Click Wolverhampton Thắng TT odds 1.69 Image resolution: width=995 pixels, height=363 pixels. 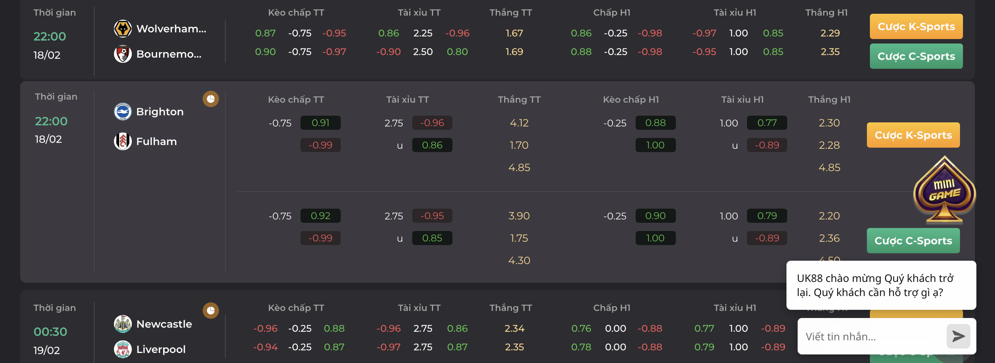(x=514, y=52)
